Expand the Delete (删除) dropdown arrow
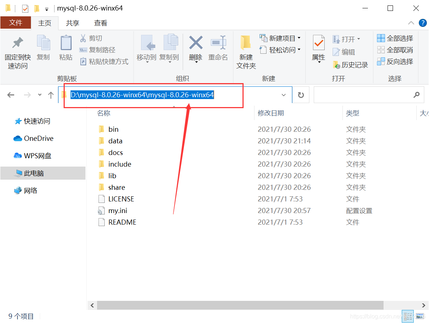The image size is (429, 323). [x=196, y=62]
